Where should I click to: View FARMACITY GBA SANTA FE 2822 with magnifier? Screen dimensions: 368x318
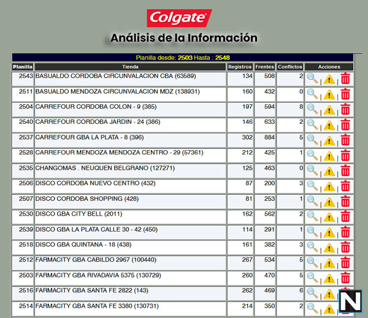pos(312,293)
